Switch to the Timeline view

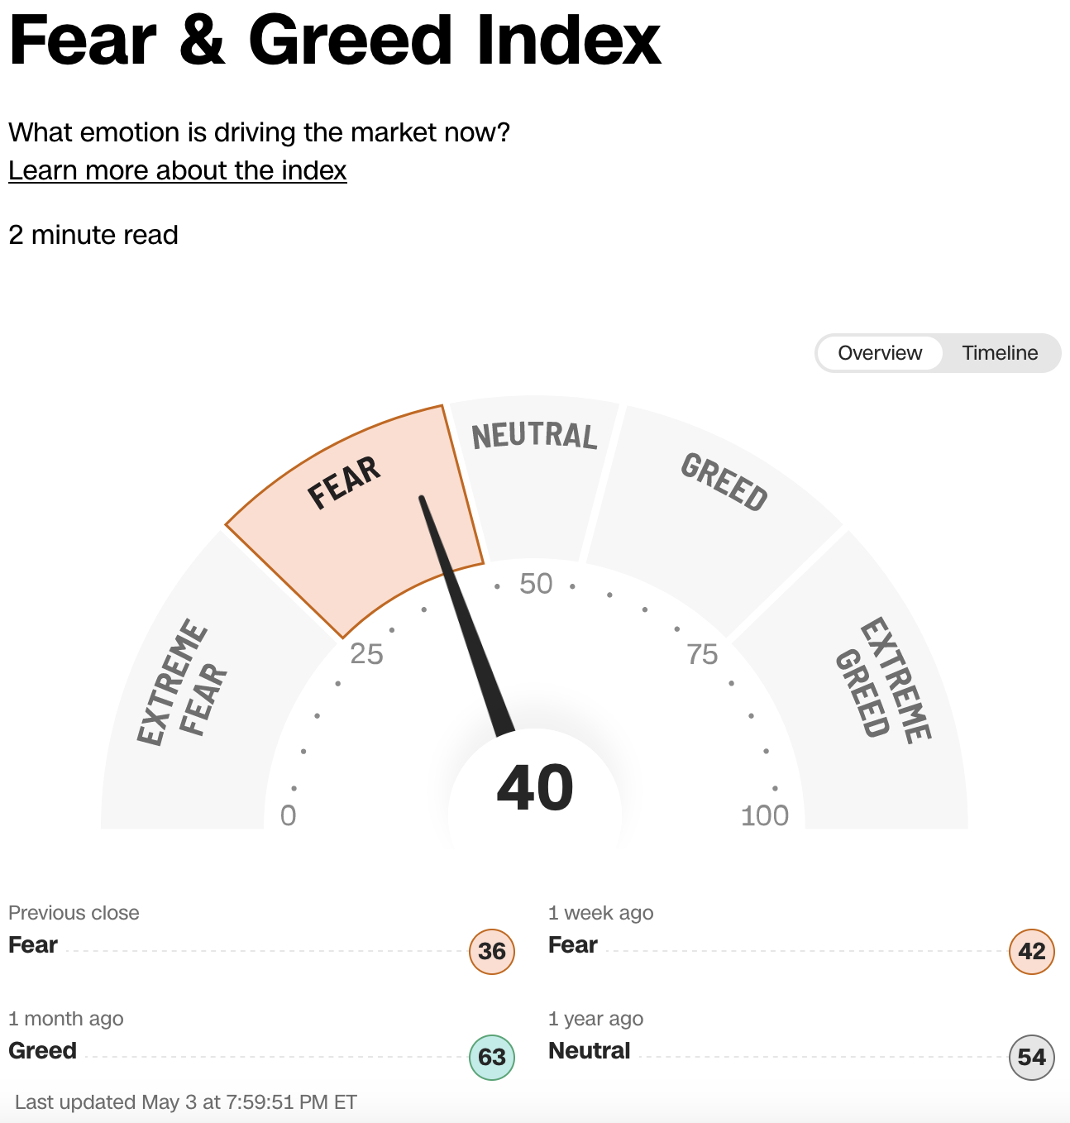tap(999, 353)
